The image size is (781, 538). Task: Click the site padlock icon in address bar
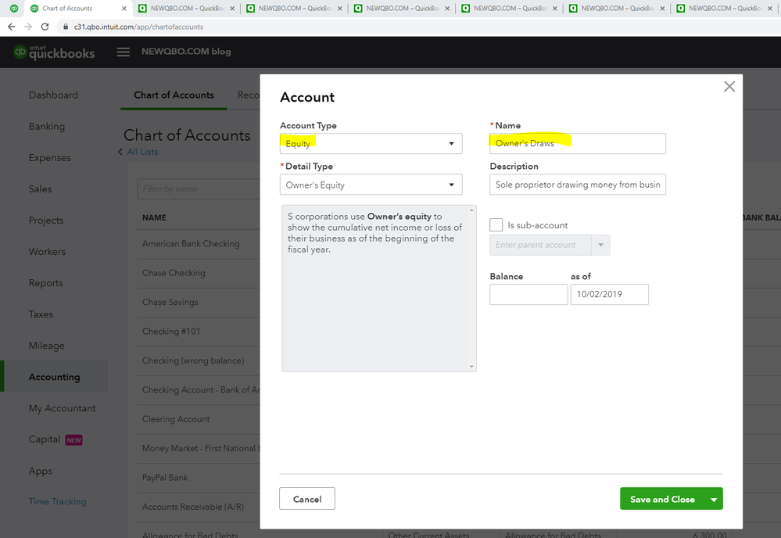tap(66, 27)
